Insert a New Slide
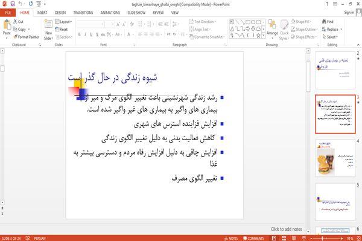The image size is (362, 241). pyautogui.click(x=48, y=30)
